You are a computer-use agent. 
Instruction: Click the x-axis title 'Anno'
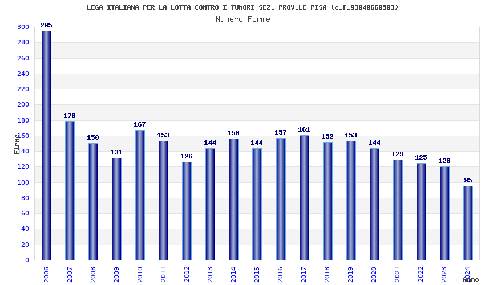point(471,280)
